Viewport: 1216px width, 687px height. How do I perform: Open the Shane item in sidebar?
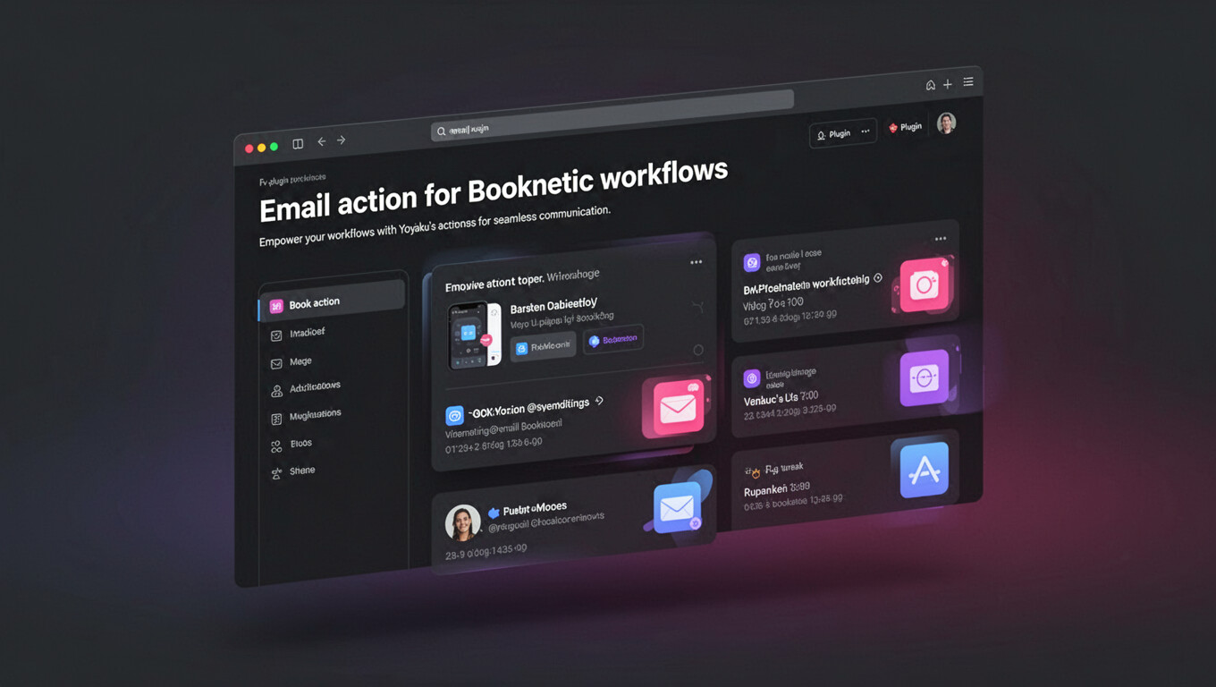point(301,471)
